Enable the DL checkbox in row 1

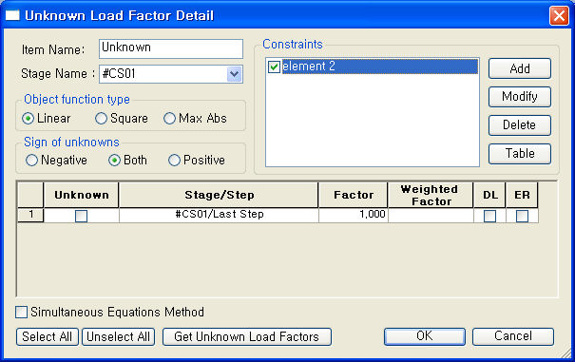coord(489,216)
